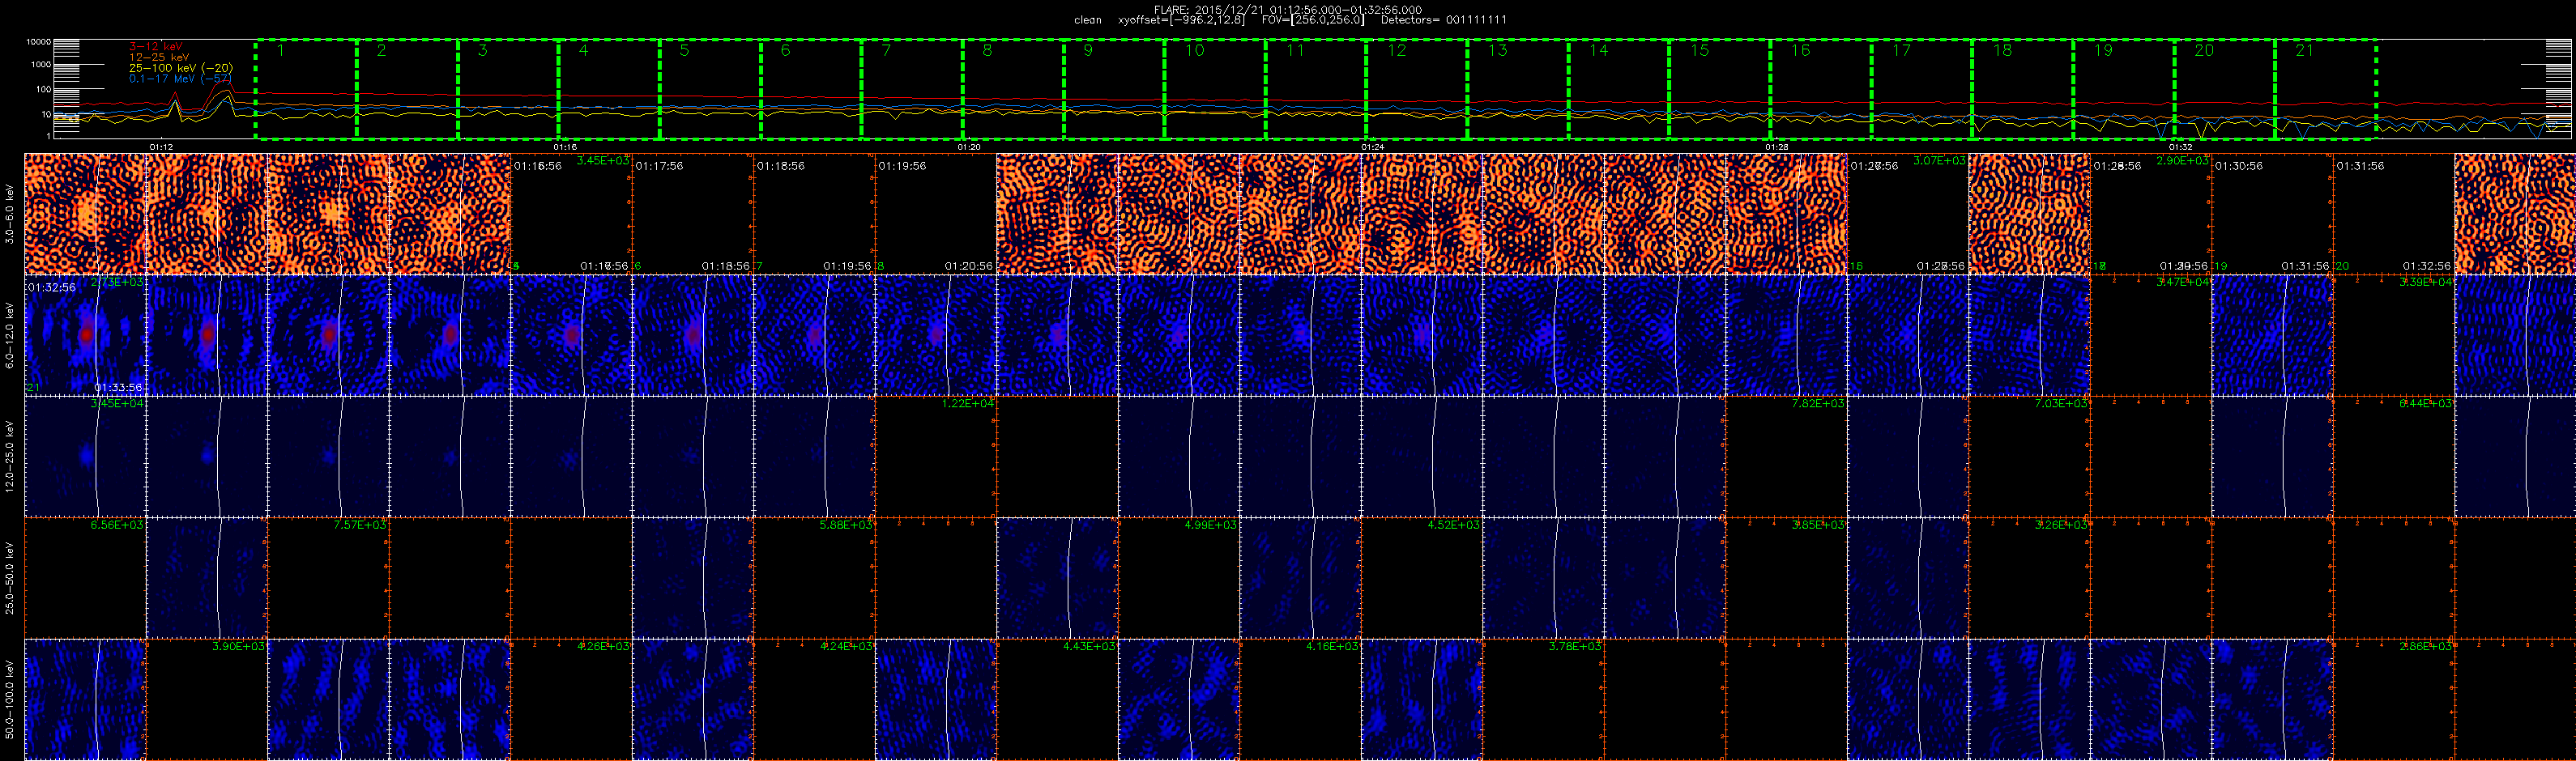Open the 12.0-25.0 keV image labeled 3.45E+04
The height and width of the screenshot is (761, 2576).
(x=85, y=456)
